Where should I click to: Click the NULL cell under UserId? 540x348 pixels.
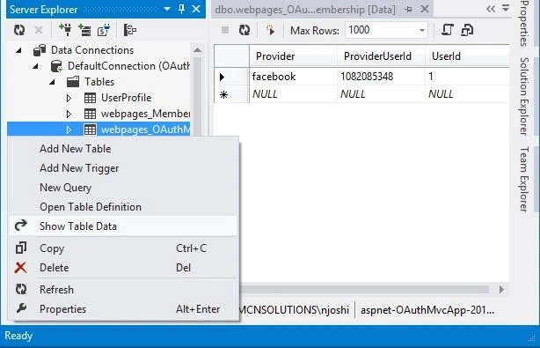coord(467,93)
